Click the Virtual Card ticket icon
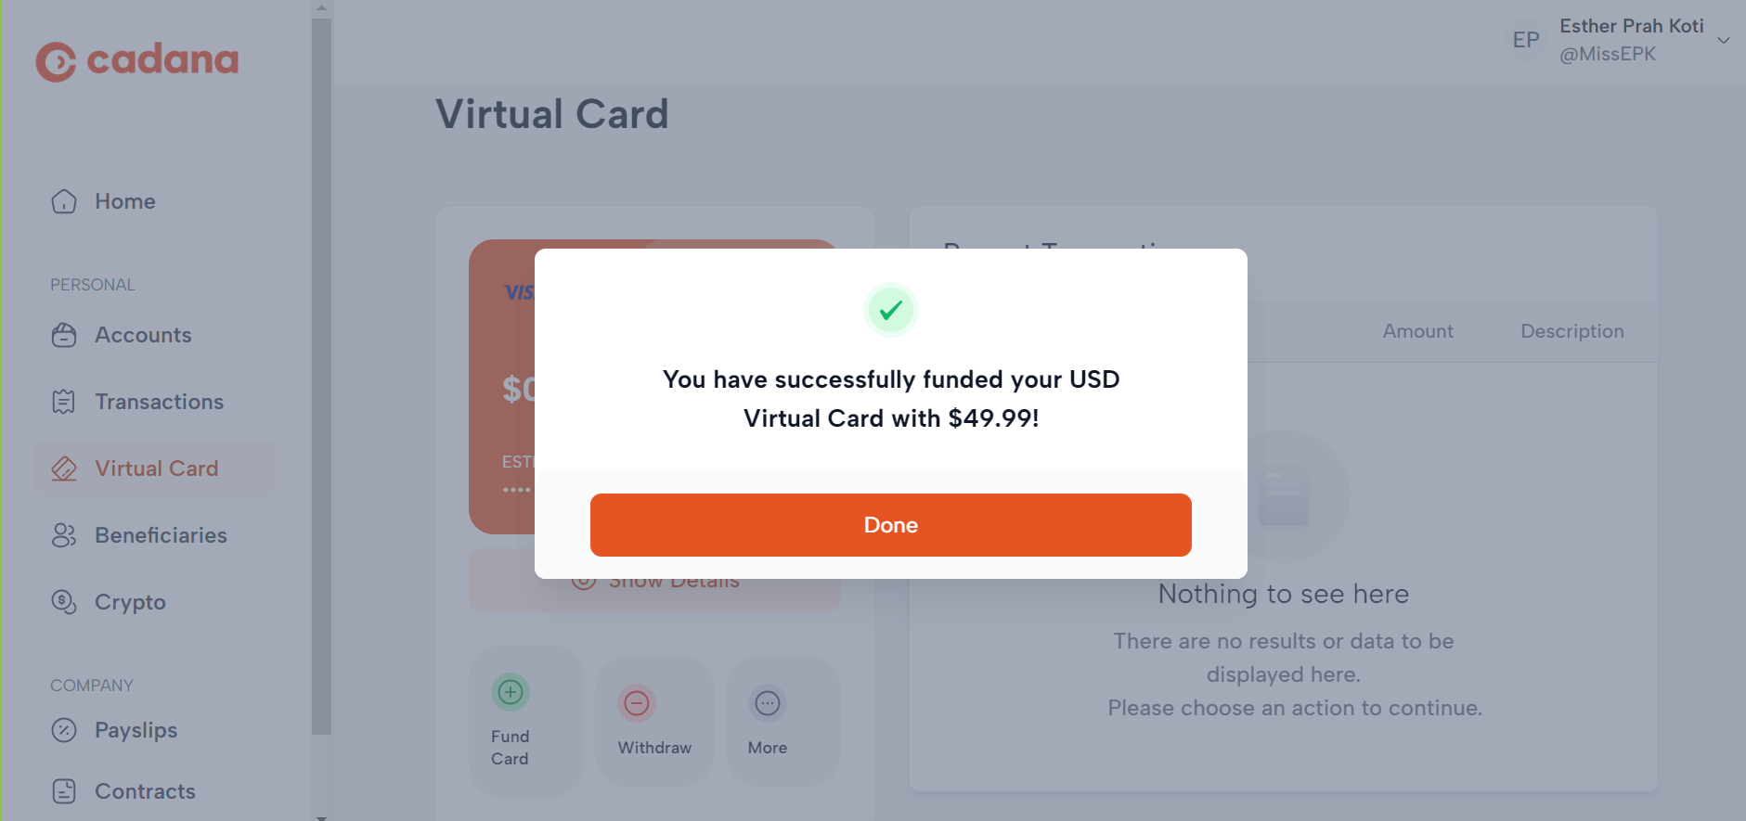Viewport: 1746px width, 821px height. coord(65,468)
